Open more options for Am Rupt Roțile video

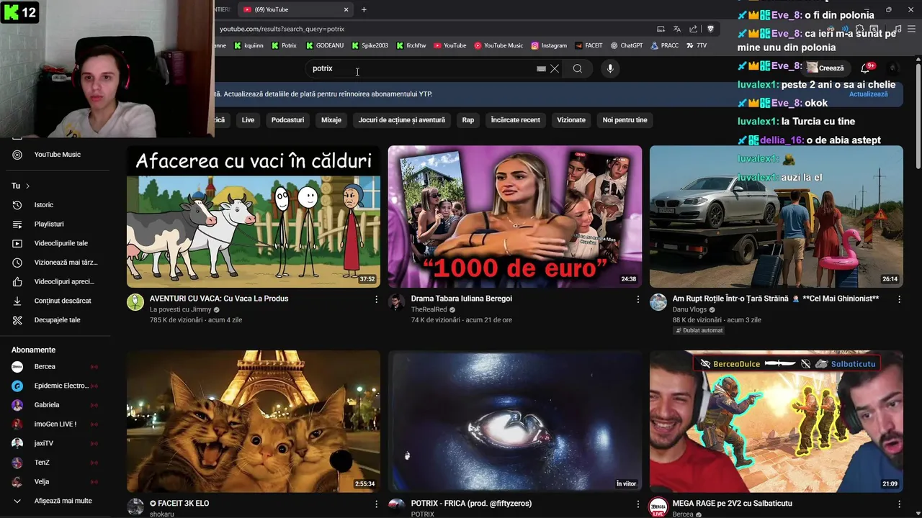(x=899, y=299)
